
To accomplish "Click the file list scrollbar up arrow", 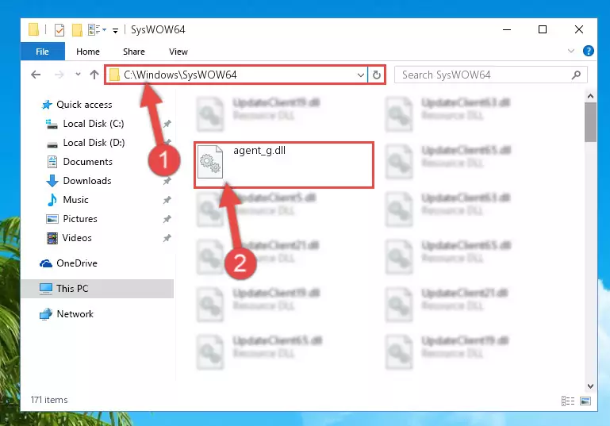I will (x=590, y=96).
